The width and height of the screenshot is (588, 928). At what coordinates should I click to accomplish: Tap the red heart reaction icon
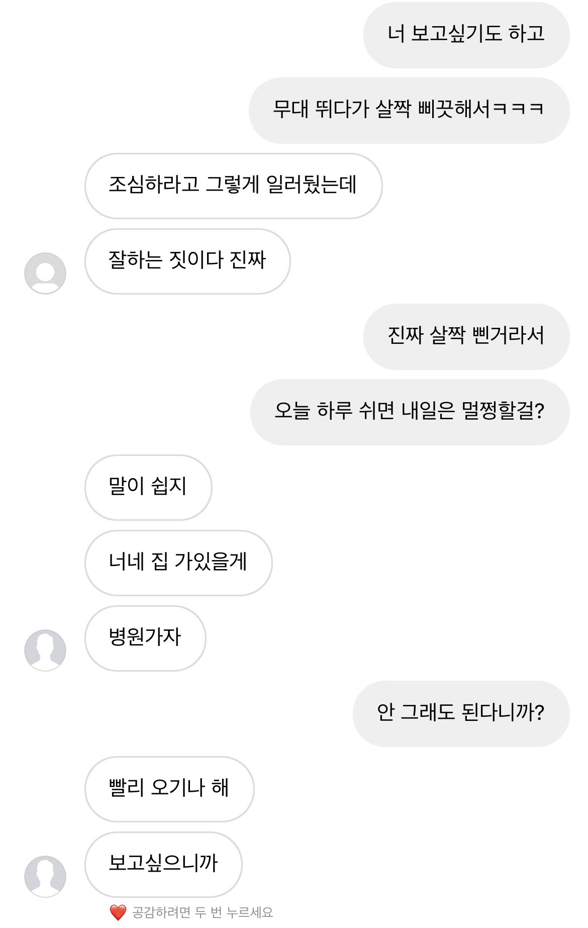pos(118,912)
